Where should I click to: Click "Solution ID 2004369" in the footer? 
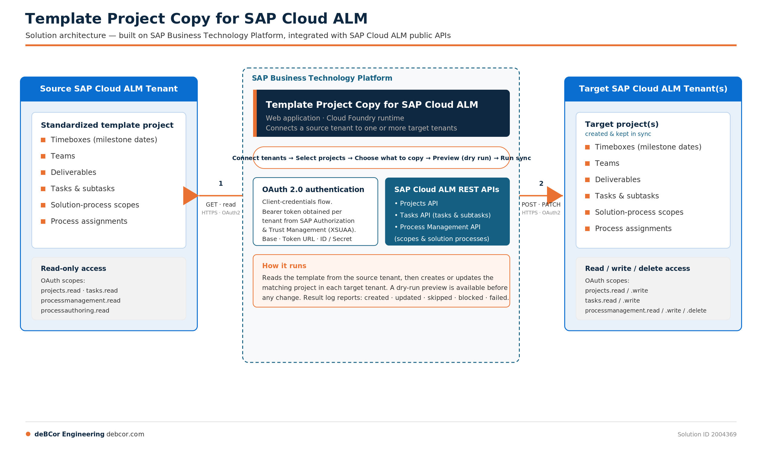707,434
